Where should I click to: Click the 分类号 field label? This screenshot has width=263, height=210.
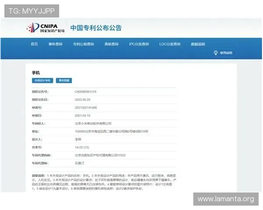[x=37, y=147]
